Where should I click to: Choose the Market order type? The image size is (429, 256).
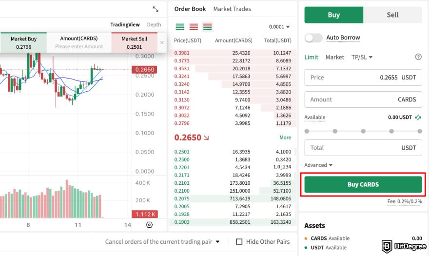334,57
